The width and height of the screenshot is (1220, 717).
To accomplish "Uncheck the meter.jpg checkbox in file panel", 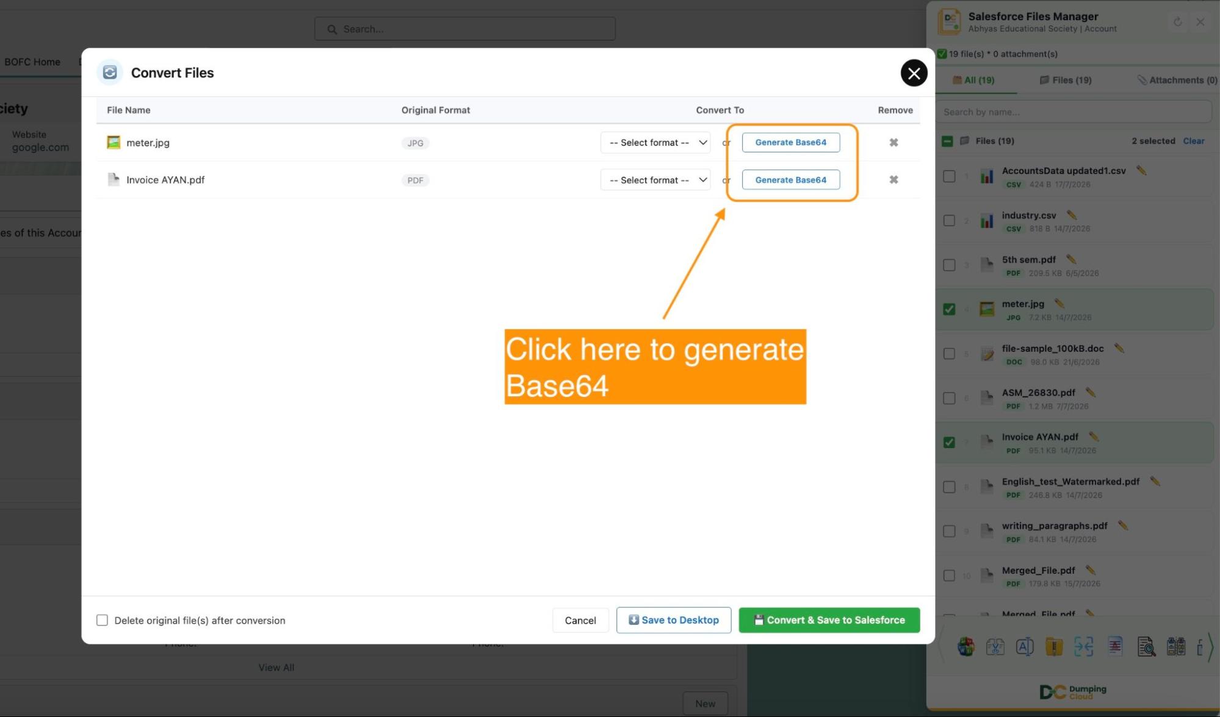I will pyautogui.click(x=949, y=309).
